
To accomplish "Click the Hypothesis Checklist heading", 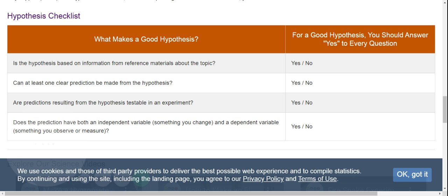I will tap(44, 16).
